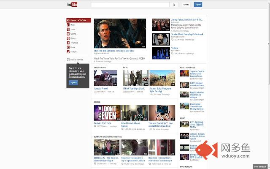Click the blue Sign in header button

pyautogui.click(x=198, y=5)
